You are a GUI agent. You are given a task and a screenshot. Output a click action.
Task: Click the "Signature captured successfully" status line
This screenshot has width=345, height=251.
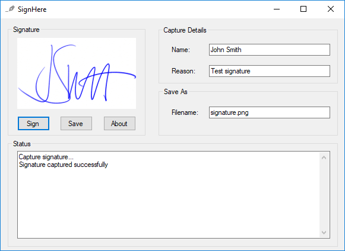[64, 165]
